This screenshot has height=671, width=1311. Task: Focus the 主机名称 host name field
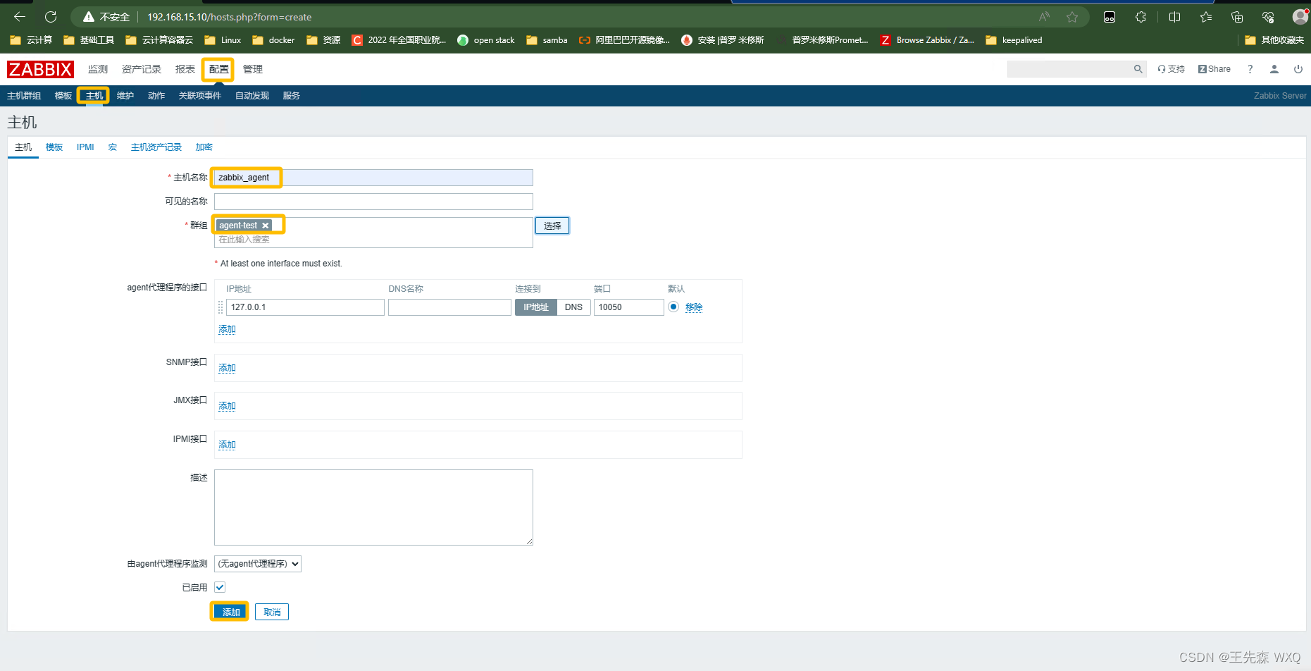(373, 178)
